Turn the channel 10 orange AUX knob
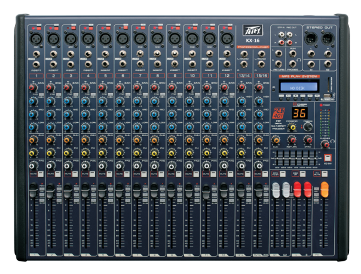Image resolution: width=361 pixels, height=274 pixels. pyautogui.click(x=189, y=140)
